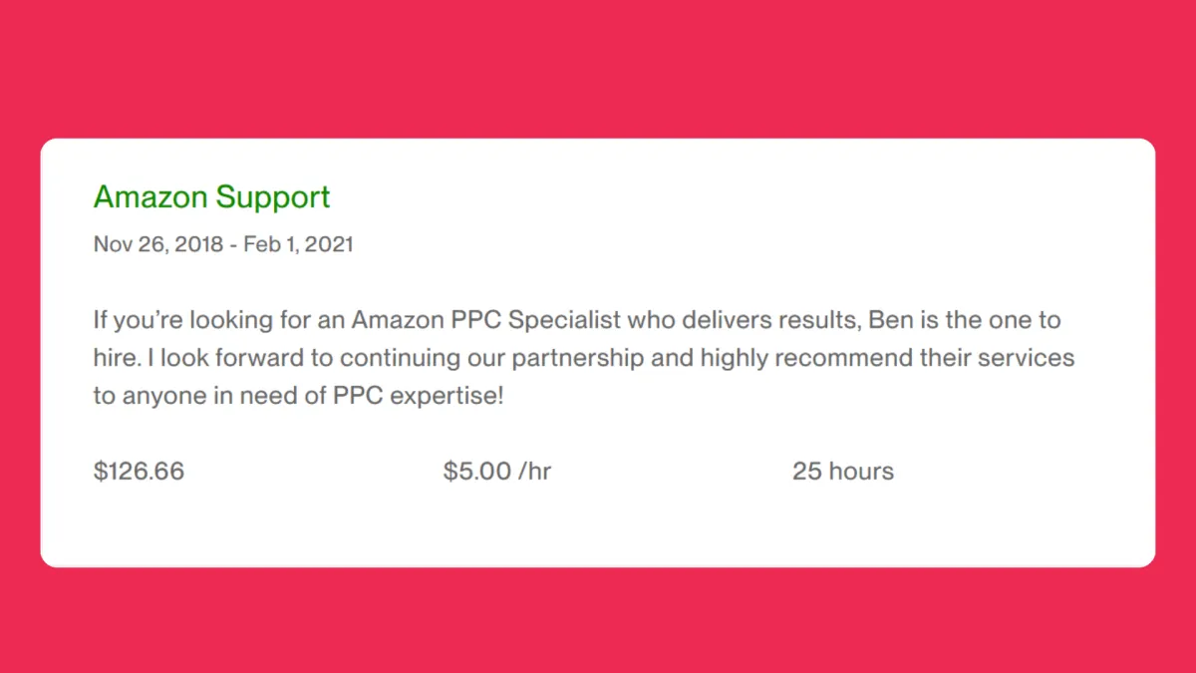Image resolution: width=1196 pixels, height=673 pixels.
Task: Open the Amazon Support job title link
Action: 211,197
